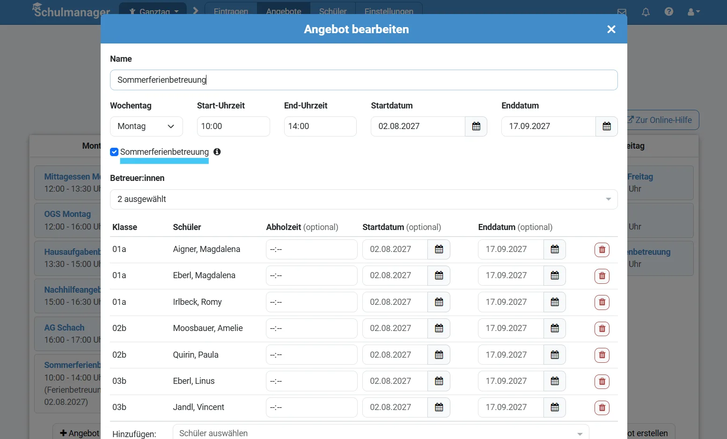Expand Betreuer:innen dropdown with 2 ausgewählt
Viewport: 727px width, 439px height.
pyautogui.click(x=364, y=199)
